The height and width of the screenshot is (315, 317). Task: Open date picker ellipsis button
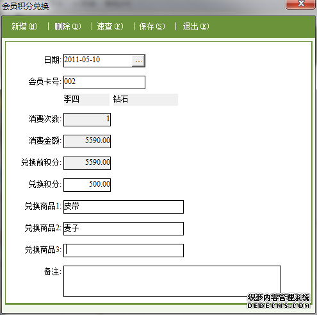pos(138,61)
